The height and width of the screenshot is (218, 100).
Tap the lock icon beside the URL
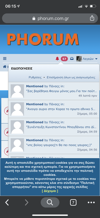tap(34, 18)
